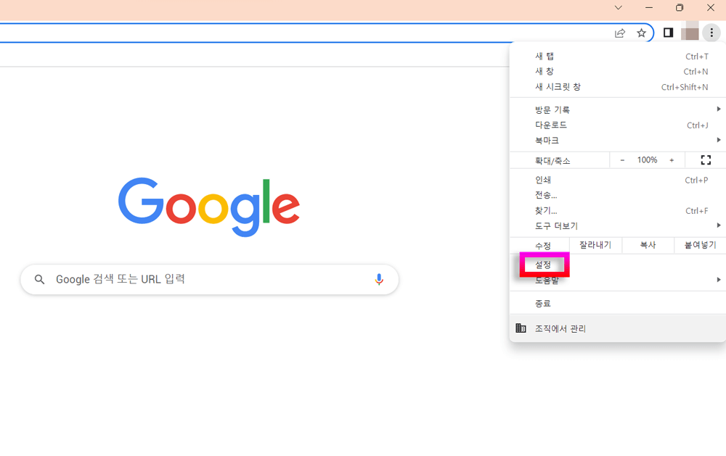726x456 pixels.
Task: Expand 북마크 submenu
Action: [618, 140]
